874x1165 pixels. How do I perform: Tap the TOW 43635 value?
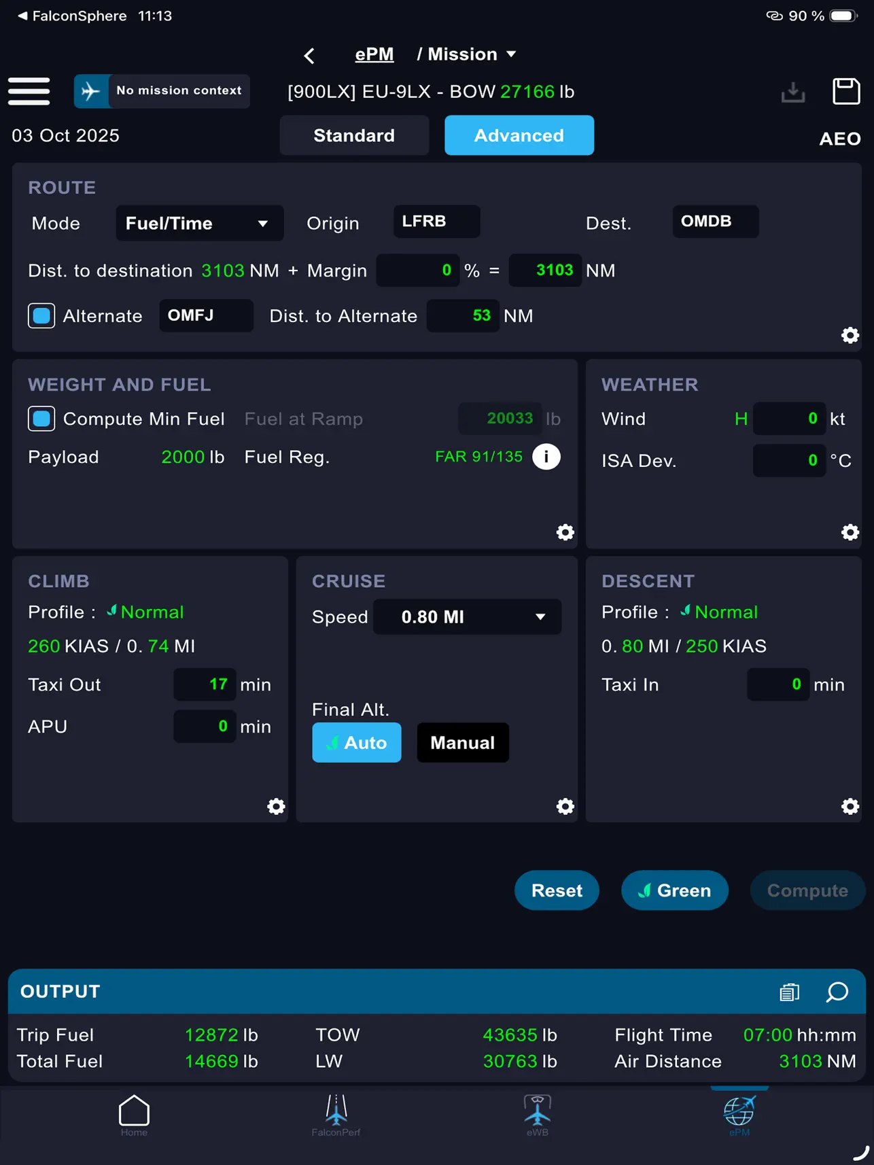510,1035
